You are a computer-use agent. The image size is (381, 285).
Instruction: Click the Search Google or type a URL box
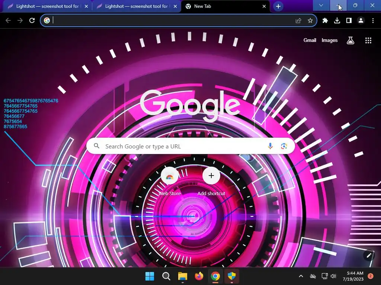point(191,146)
